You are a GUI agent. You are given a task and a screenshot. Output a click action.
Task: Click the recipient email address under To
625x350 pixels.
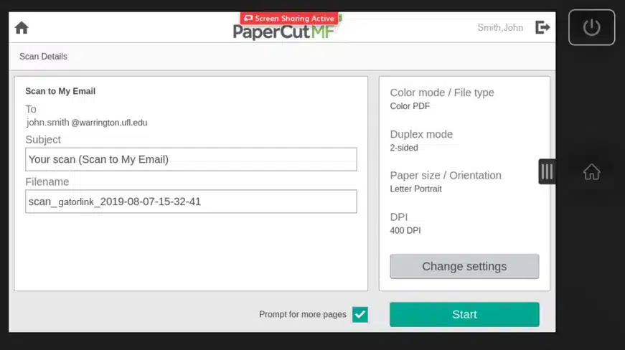87,123
